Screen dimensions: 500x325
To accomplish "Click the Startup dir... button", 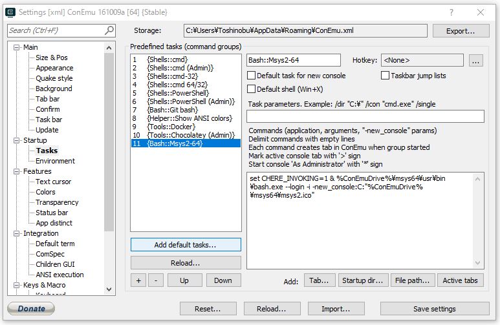I will coord(364,280).
